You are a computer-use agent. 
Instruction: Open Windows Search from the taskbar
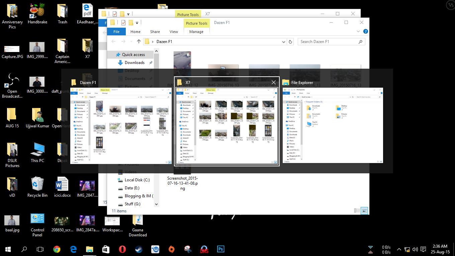pos(23,249)
